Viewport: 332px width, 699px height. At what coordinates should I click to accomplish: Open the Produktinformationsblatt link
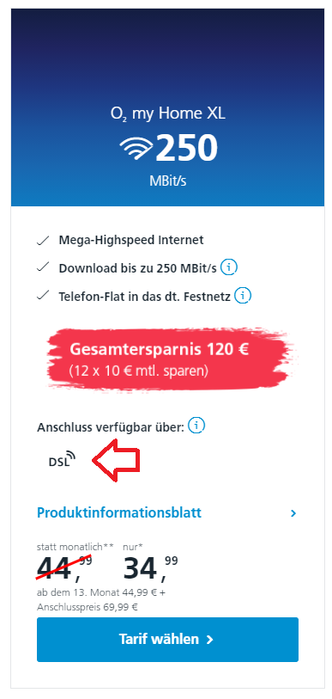click(119, 512)
